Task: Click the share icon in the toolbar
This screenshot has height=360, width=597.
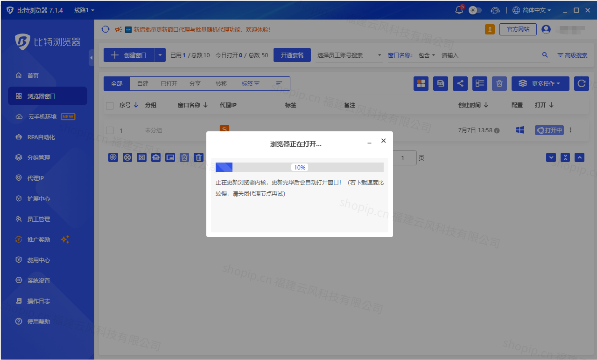Action: [460, 83]
